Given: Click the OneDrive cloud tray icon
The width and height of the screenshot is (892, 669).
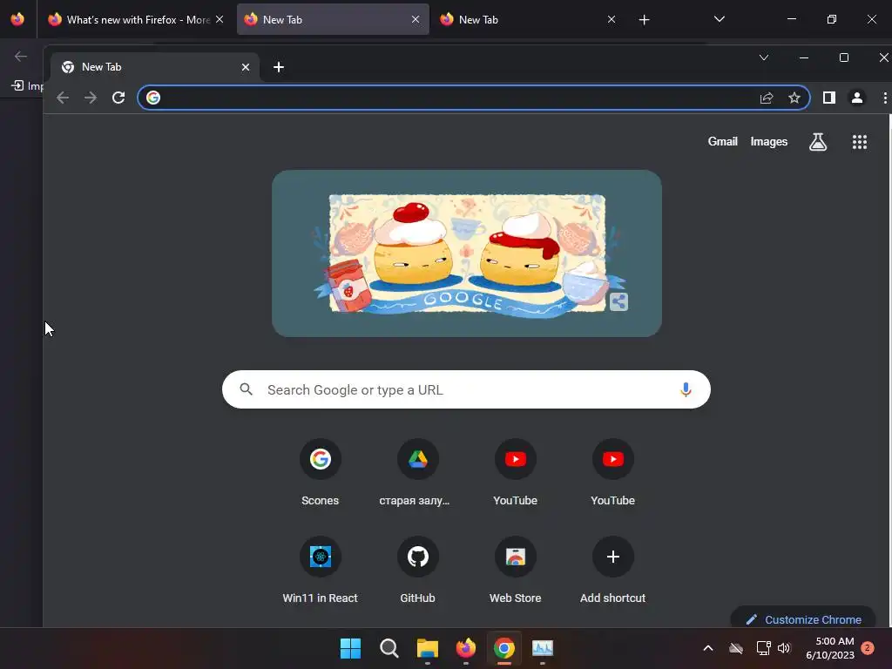Looking at the screenshot, I should tap(736, 648).
